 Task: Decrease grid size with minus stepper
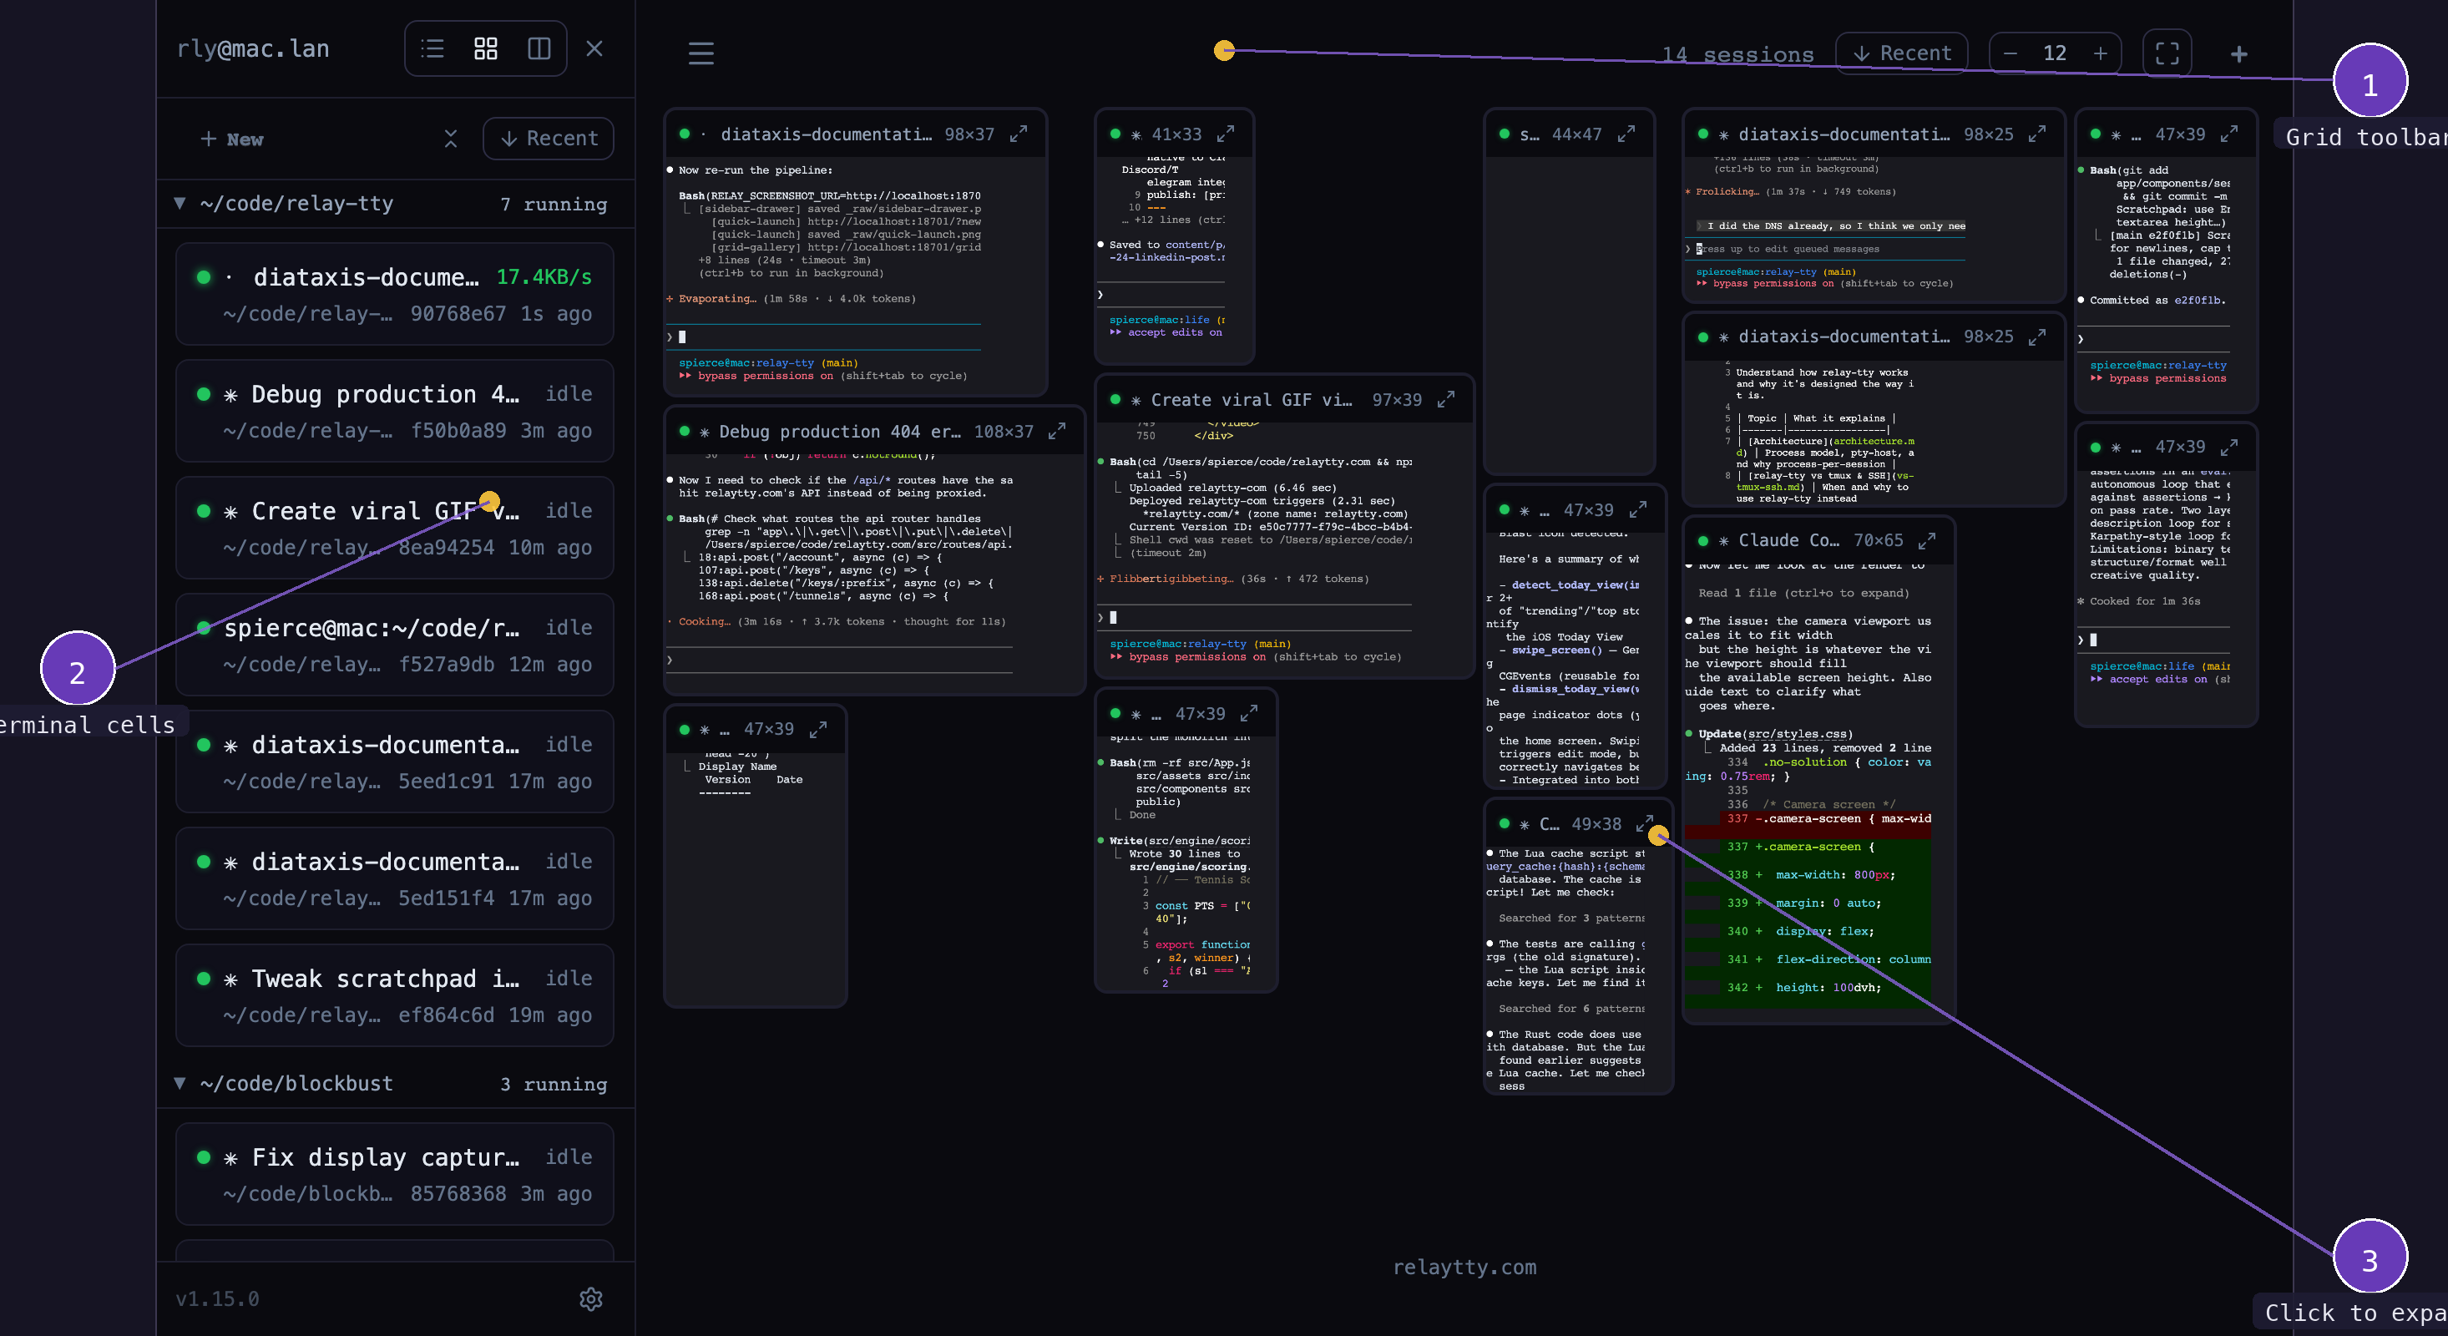pyautogui.click(x=2010, y=53)
